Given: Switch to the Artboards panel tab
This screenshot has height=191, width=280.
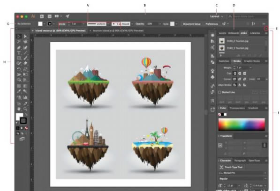Looking at the screenshot, I should click(x=234, y=33).
